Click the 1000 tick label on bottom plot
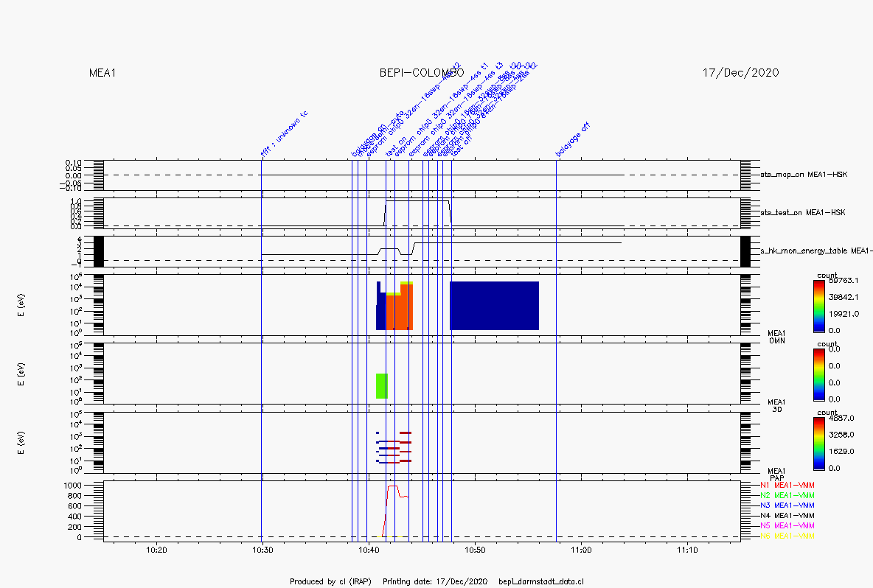Image resolution: width=873 pixels, height=588 pixels. [72, 485]
